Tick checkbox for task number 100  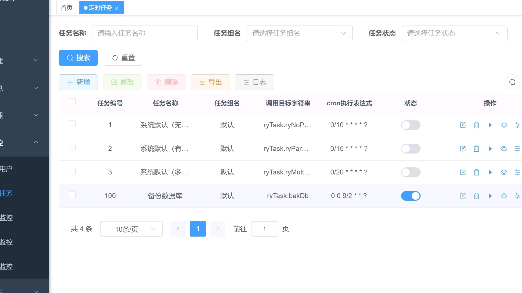tap(72, 195)
